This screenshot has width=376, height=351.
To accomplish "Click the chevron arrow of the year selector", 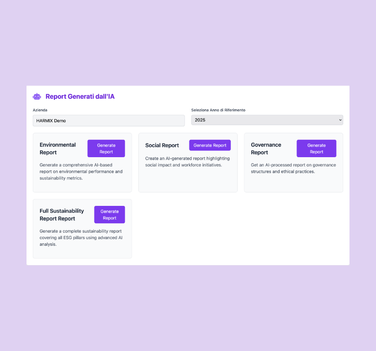I will coord(340,120).
